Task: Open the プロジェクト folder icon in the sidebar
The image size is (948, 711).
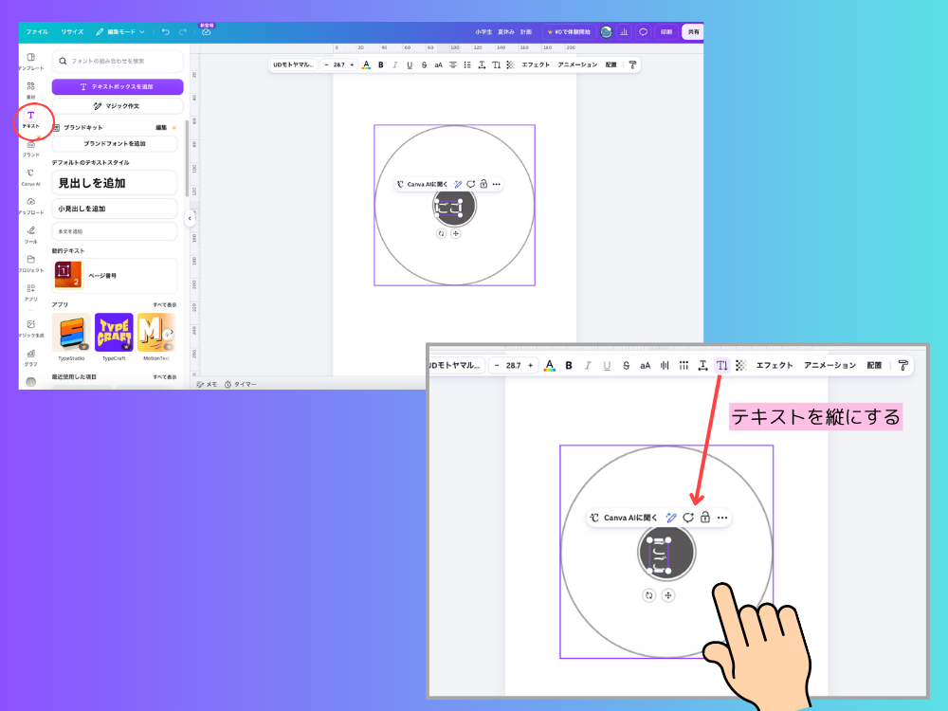Action: pos(31,263)
